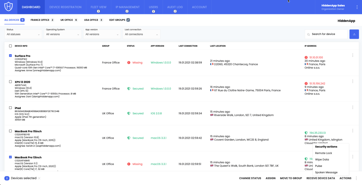Click red alert icon beside IP 51.10.01.100
Screen dimensions: 362x185
[306, 57]
